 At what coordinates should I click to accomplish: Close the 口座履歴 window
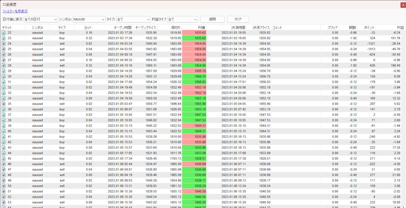(403, 5)
